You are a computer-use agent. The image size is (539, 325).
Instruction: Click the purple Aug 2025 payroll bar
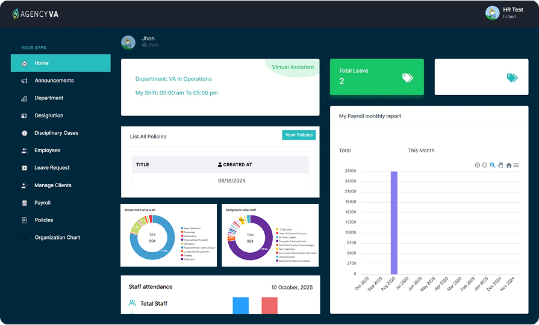394,223
